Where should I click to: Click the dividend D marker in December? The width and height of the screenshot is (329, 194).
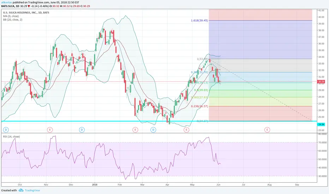pyautogui.click(x=82, y=130)
